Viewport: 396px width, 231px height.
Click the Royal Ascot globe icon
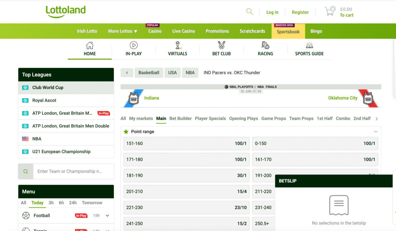25,101
